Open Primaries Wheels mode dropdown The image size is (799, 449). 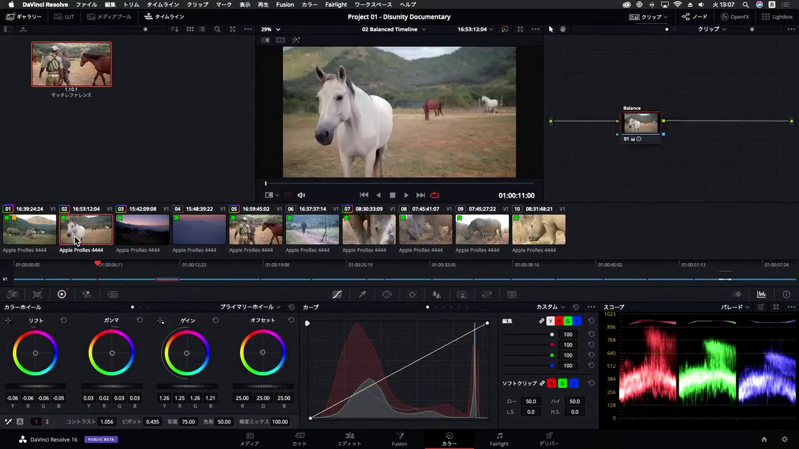pyautogui.click(x=250, y=307)
